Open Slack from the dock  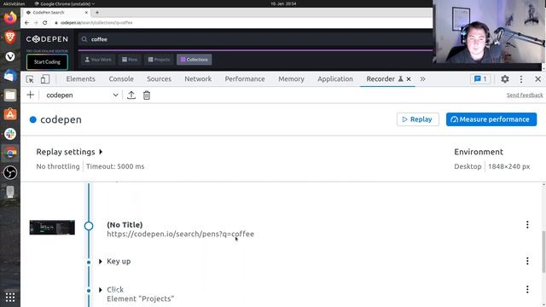coord(10,134)
